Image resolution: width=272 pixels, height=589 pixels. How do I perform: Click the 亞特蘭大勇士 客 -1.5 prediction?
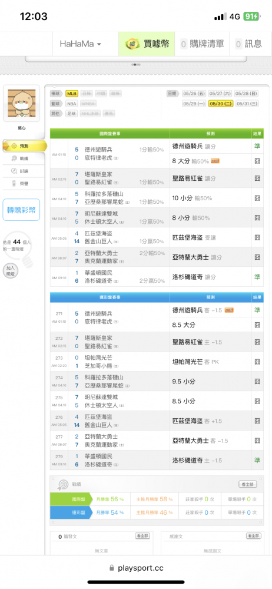(200, 441)
